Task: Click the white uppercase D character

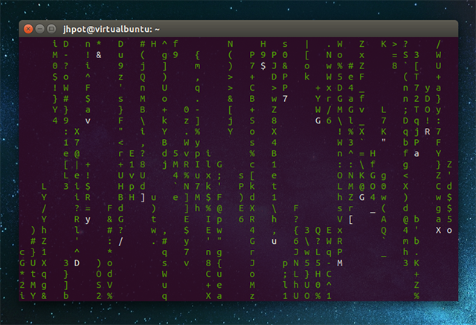Action: pyautogui.click(x=77, y=263)
